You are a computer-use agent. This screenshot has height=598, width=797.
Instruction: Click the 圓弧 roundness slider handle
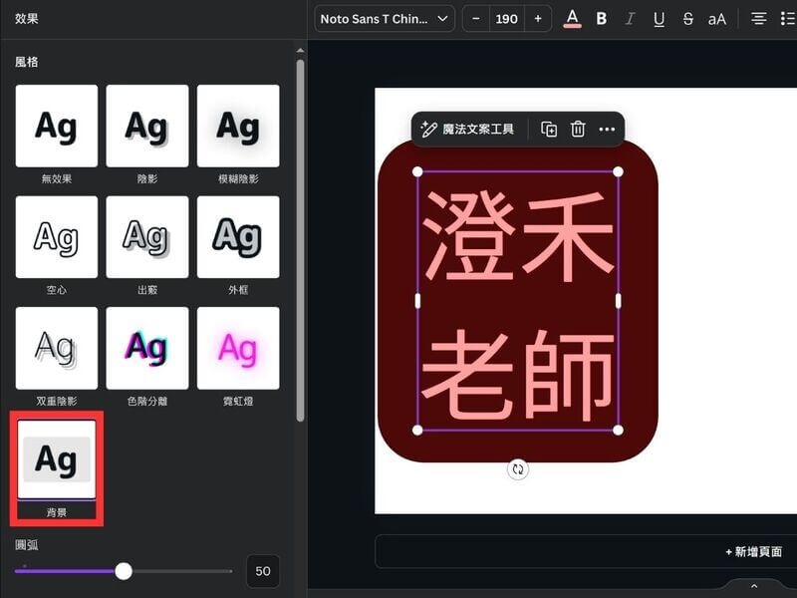coord(124,571)
